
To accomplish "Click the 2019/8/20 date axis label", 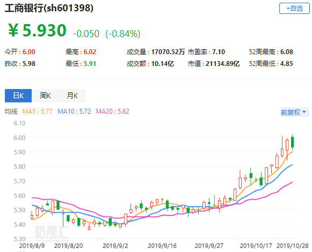I will (68, 246).
